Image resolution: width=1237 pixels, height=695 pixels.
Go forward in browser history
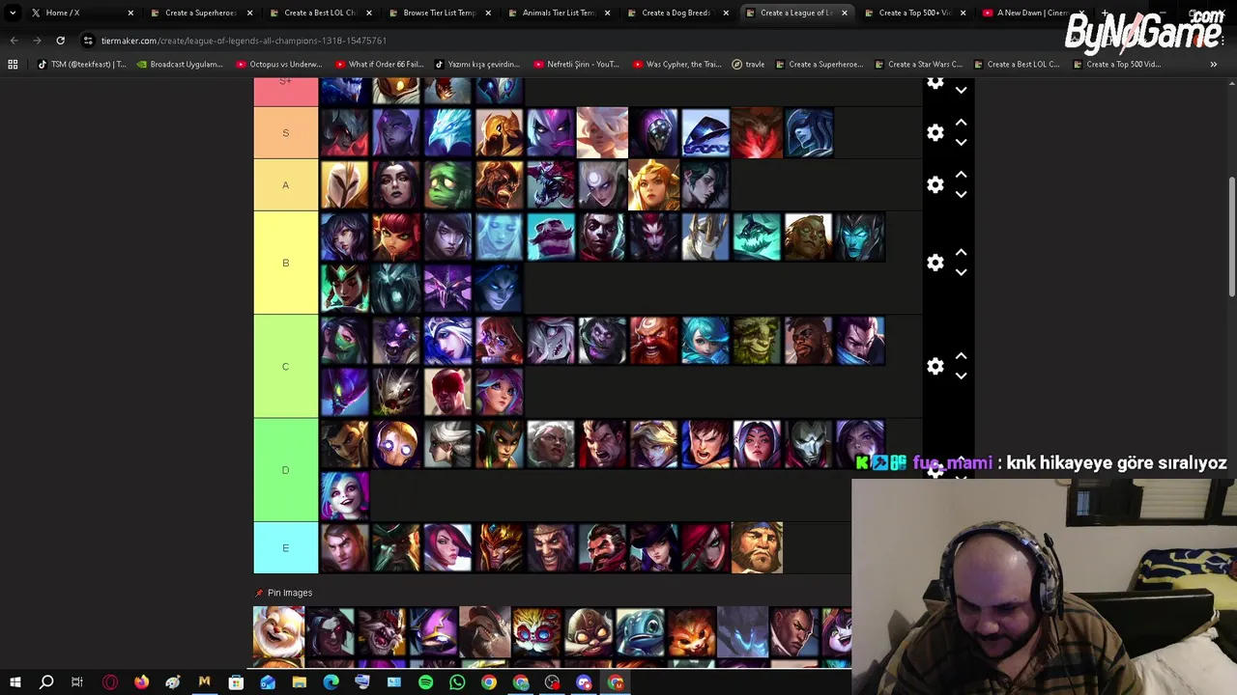[37, 41]
